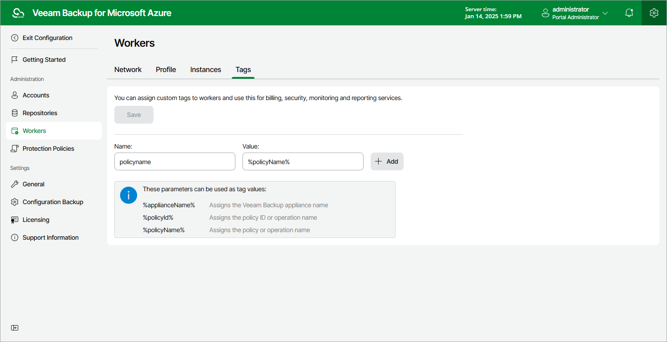Click the Configuration Backup gear icon
The width and height of the screenshot is (667, 342).
15,202
